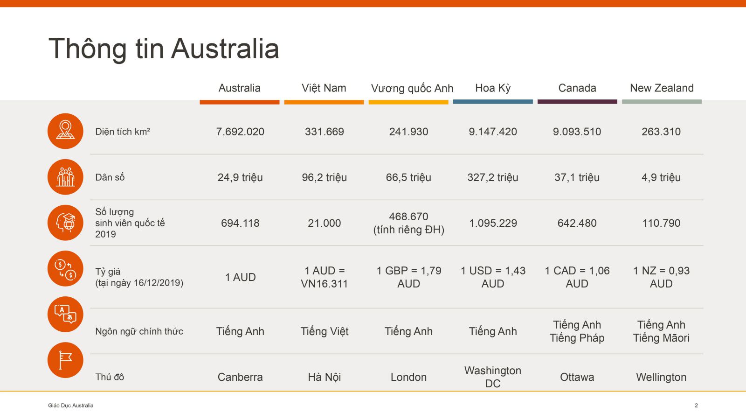Click the gray-green bar under New Zealand
Image resolution: width=746 pixels, height=420 pixels.
click(662, 102)
